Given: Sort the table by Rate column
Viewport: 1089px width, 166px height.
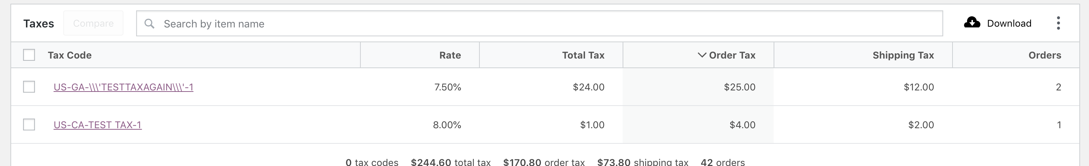Looking at the screenshot, I should 450,55.
